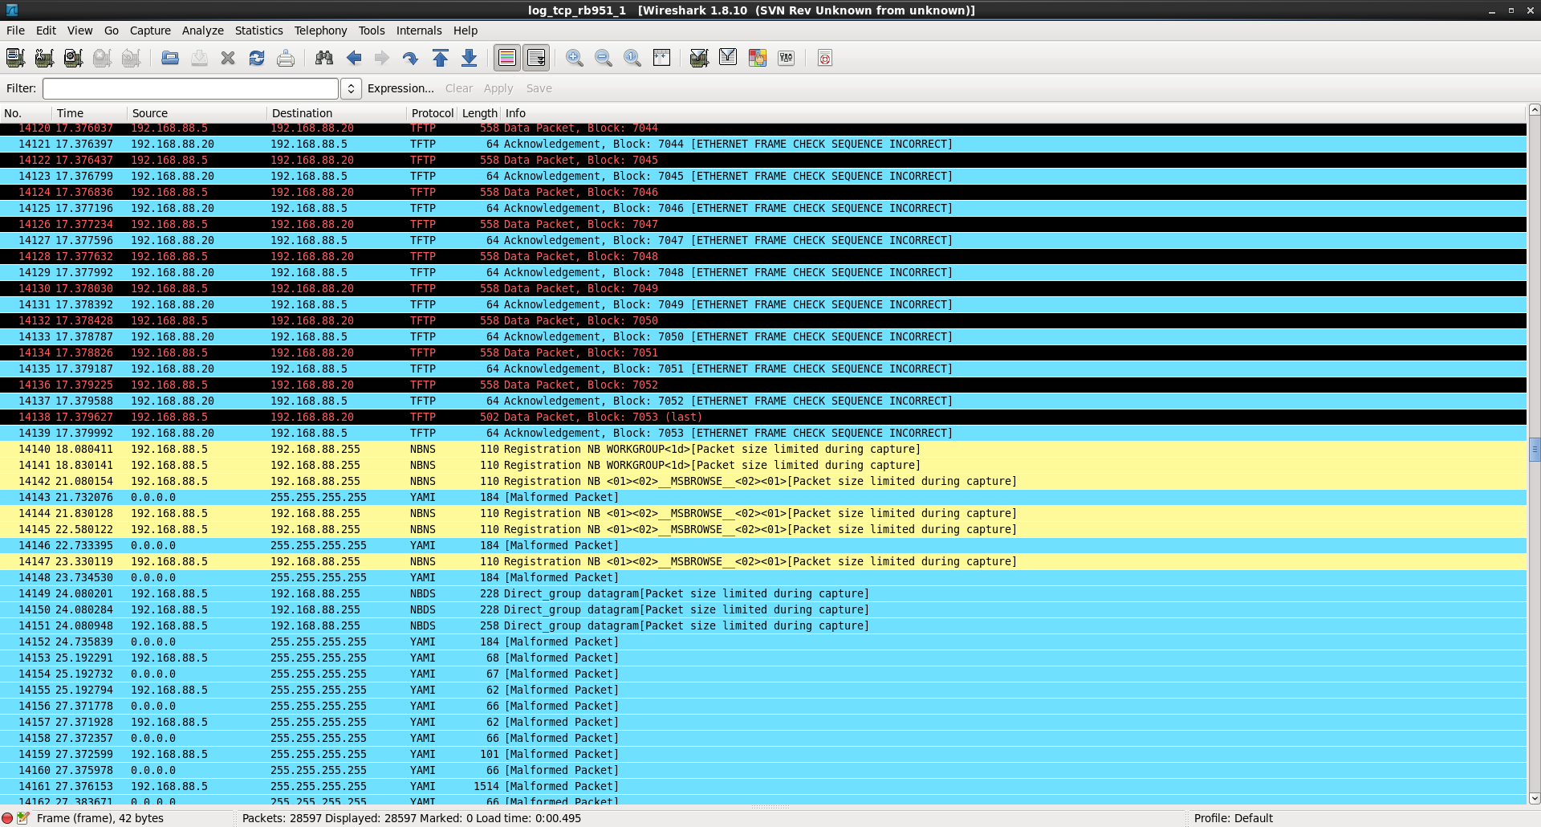Image resolution: width=1541 pixels, height=827 pixels.
Task: Close this capture file icon
Action: tap(228, 58)
